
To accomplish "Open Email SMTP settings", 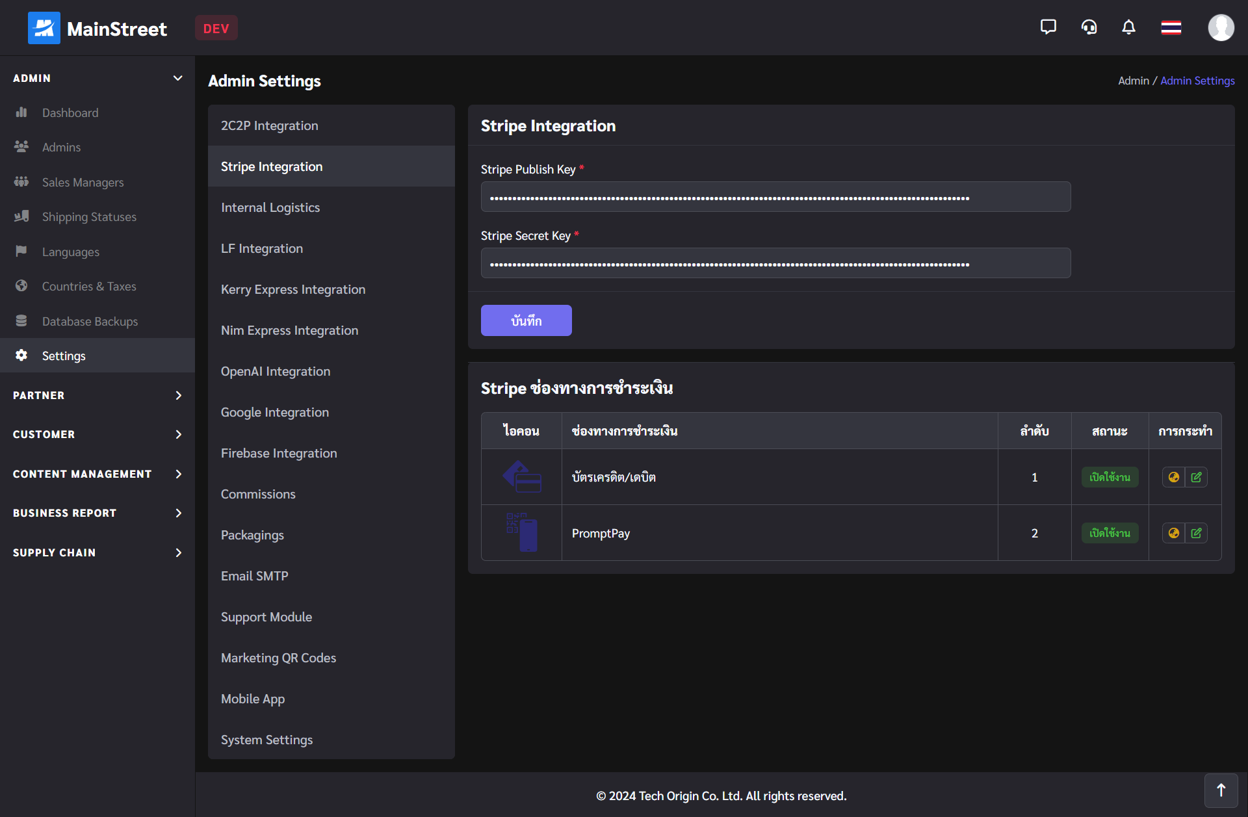I will point(331,576).
